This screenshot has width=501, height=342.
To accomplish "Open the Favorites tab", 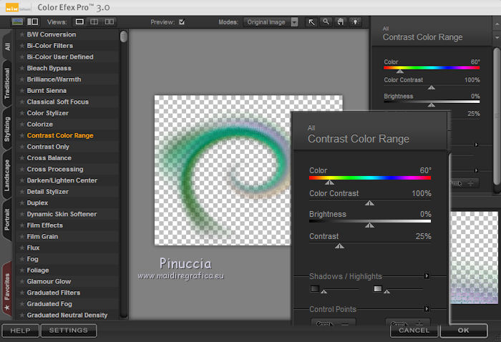I will pyautogui.click(x=7, y=290).
